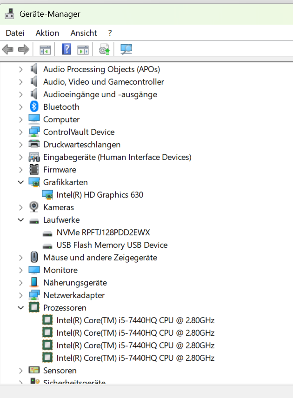This screenshot has height=398, width=293.
Task: Click the Prozessoren category icon
Action: (34, 307)
